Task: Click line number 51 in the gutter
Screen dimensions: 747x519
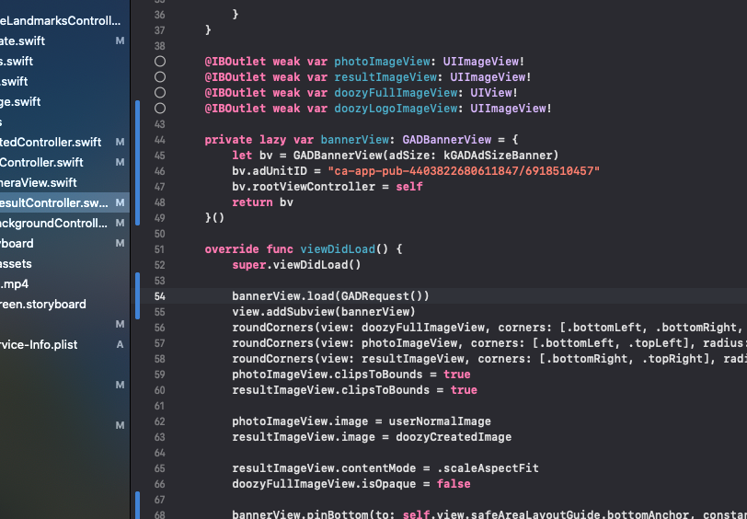Action: pos(160,249)
